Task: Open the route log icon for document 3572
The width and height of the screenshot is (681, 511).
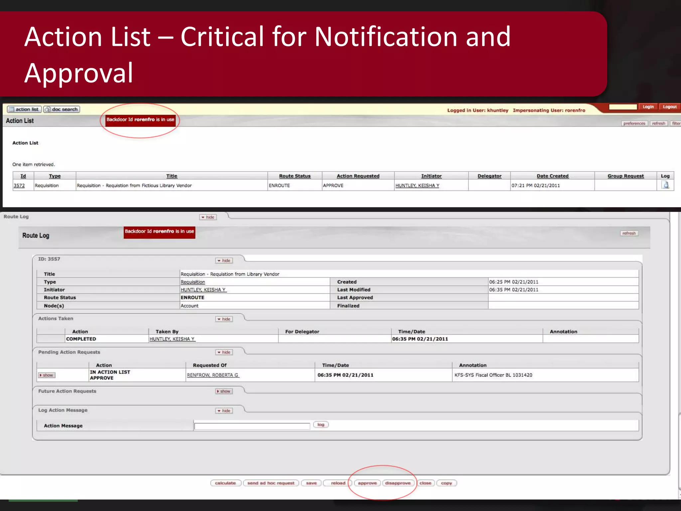Action: [665, 185]
